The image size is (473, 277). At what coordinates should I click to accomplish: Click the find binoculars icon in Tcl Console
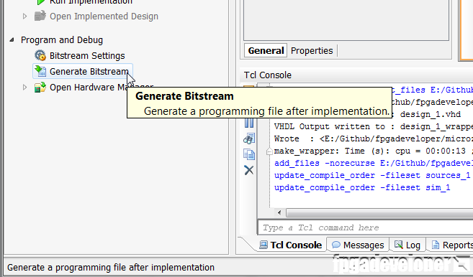[249, 138]
